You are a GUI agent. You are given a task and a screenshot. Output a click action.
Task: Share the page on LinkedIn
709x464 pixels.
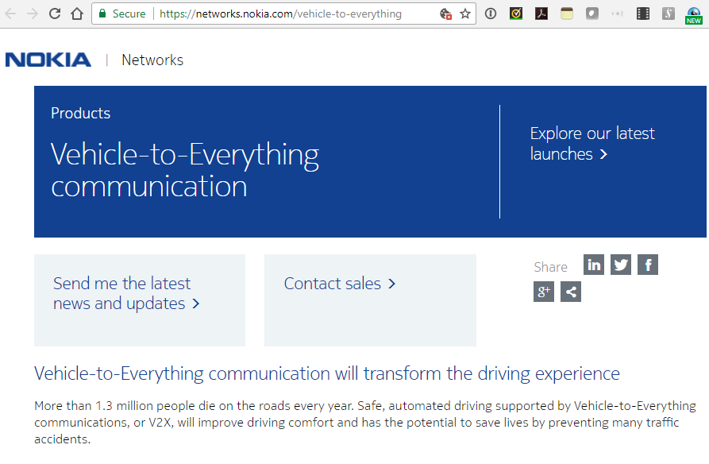(x=593, y=265)
